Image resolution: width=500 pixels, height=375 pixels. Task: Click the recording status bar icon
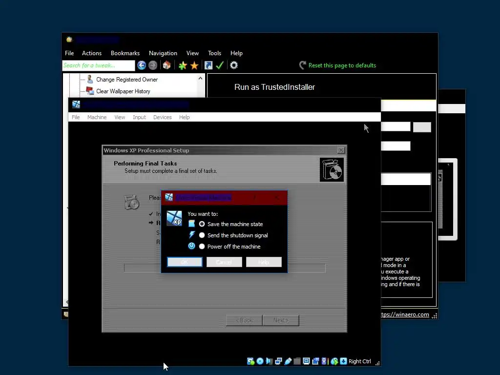315,361
